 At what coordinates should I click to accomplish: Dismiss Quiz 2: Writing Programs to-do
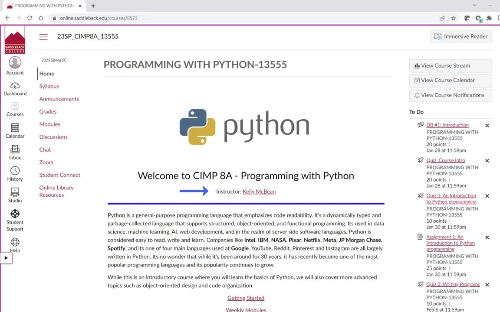(x=487, y=285)
